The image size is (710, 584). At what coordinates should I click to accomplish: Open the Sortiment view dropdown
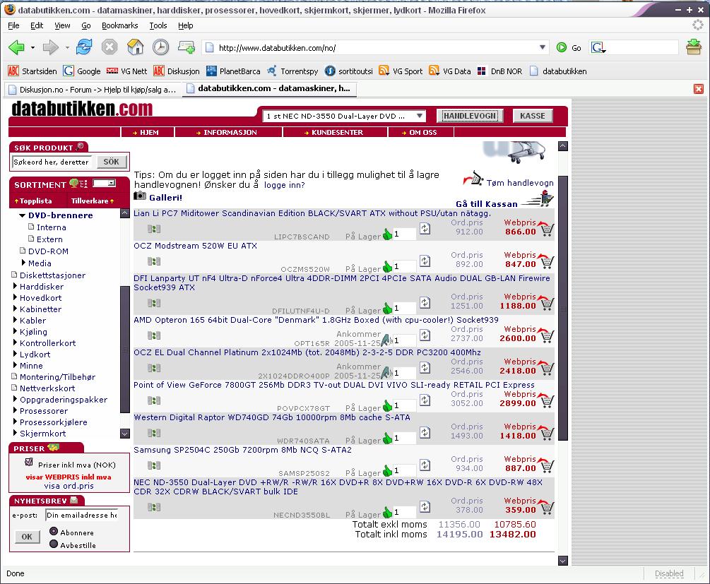click(104, 183)
